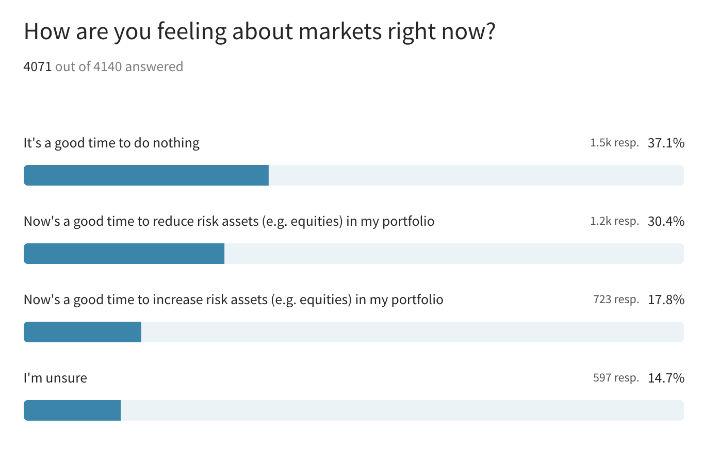
Task: Select the 'I'm unsure' answer label
Action: (55, 378)
